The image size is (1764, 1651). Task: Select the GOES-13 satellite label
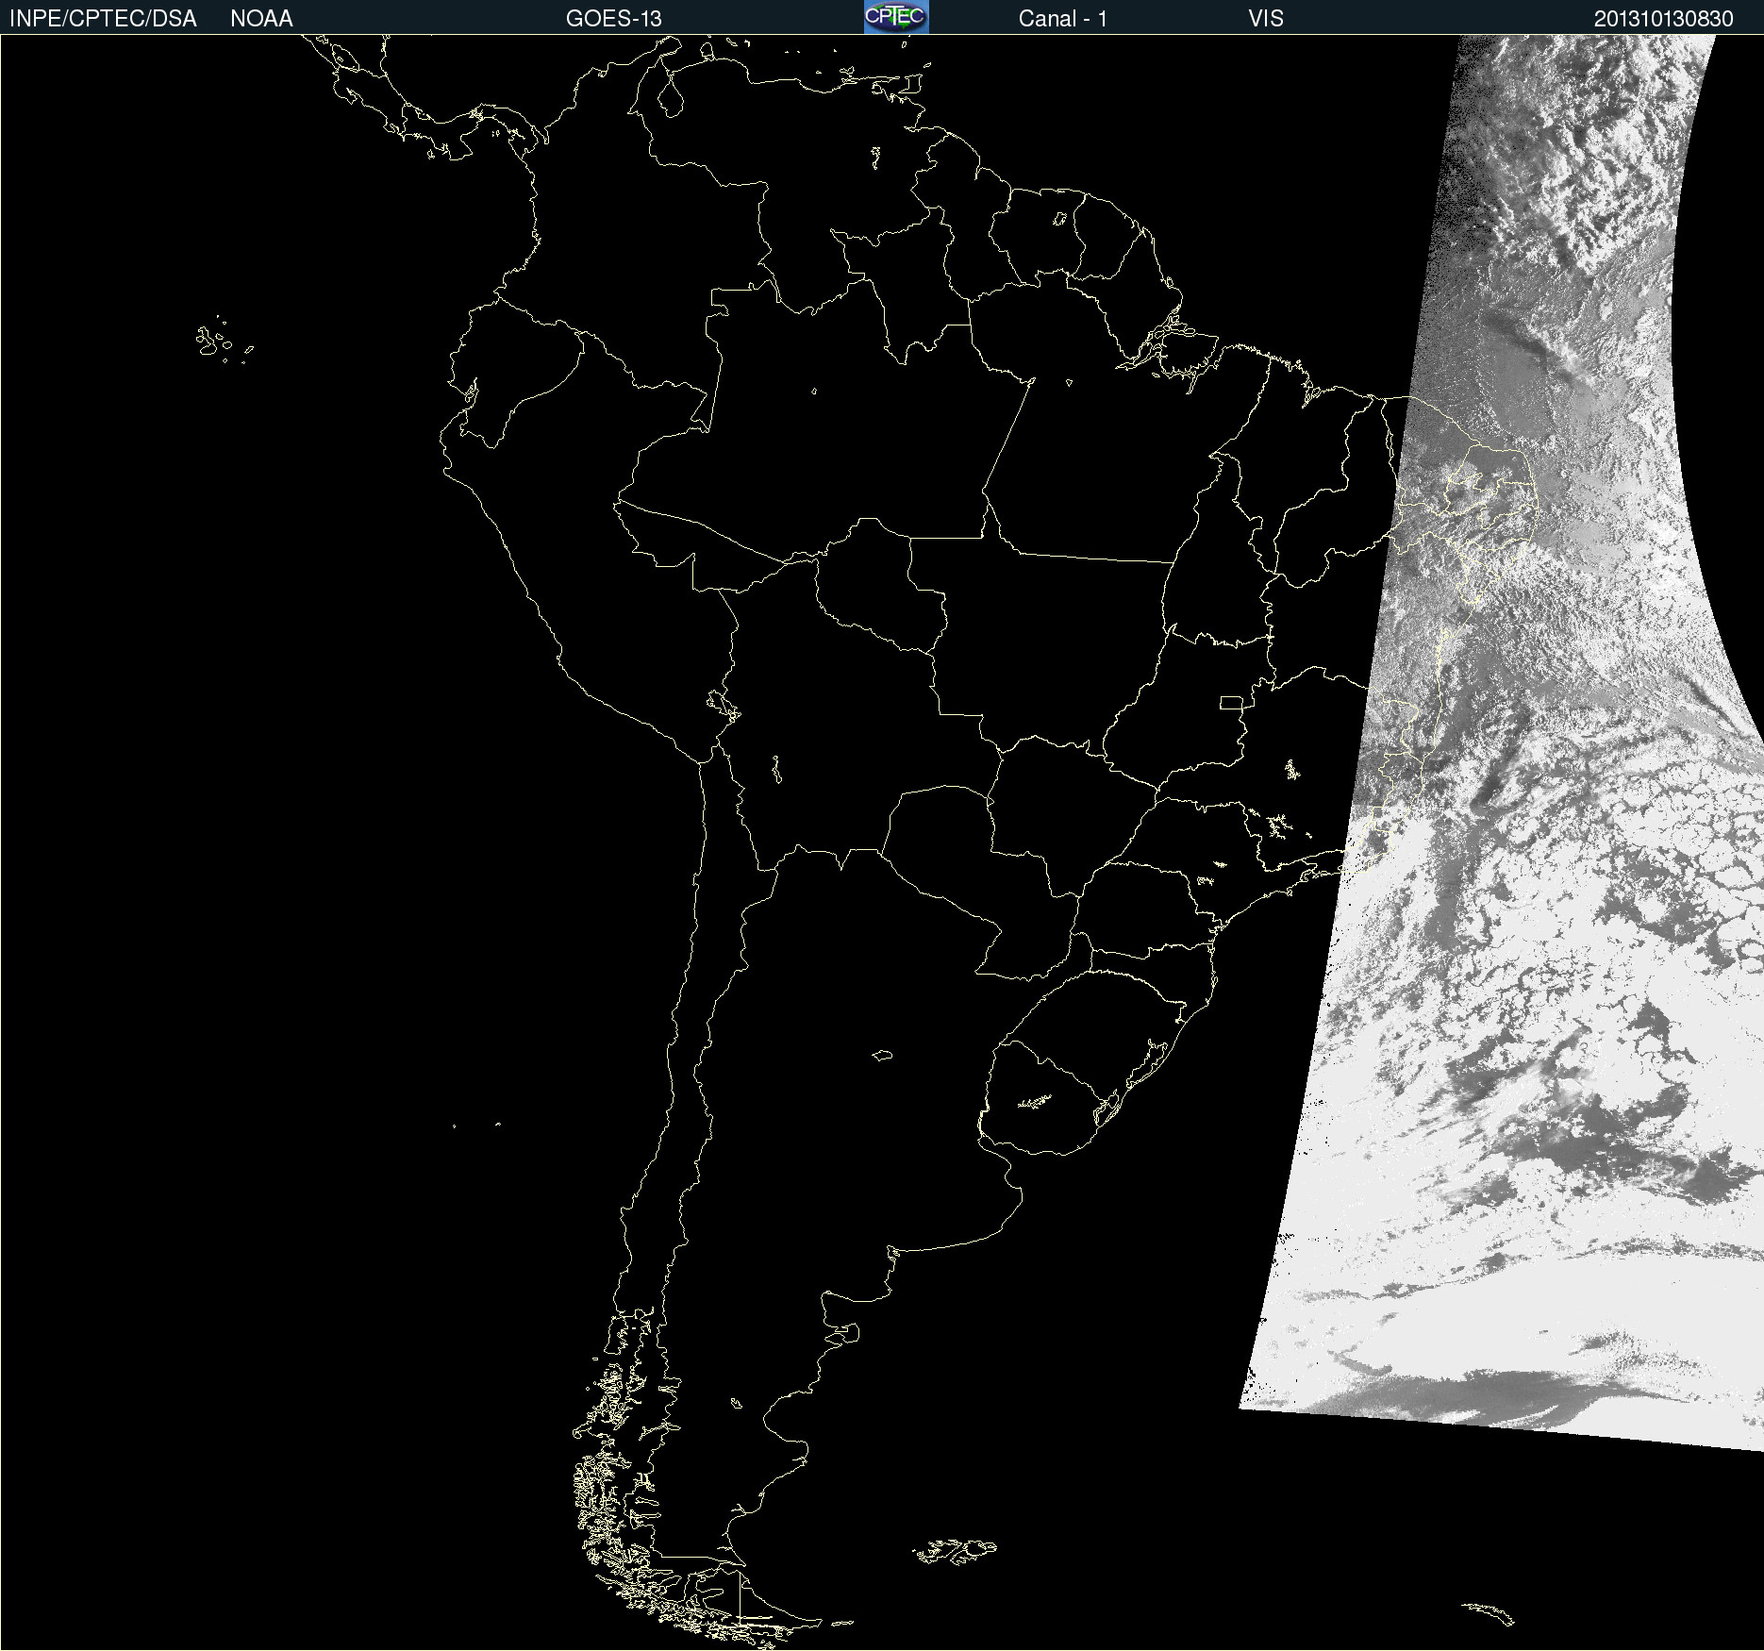[613, 19]
